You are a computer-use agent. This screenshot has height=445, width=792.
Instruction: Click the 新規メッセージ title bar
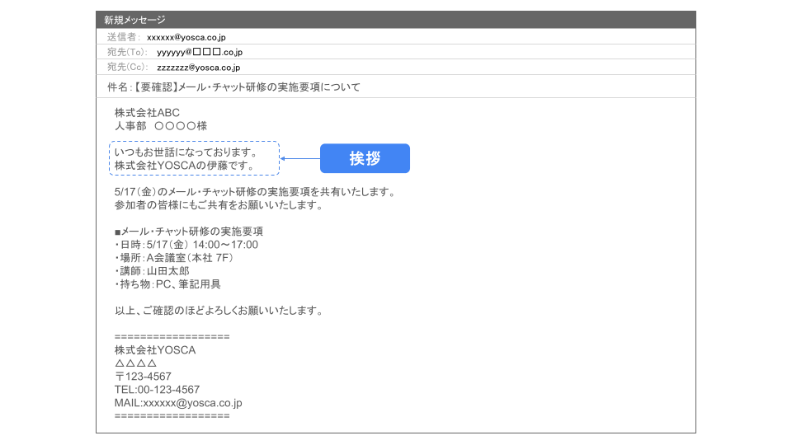coord(395,20)
